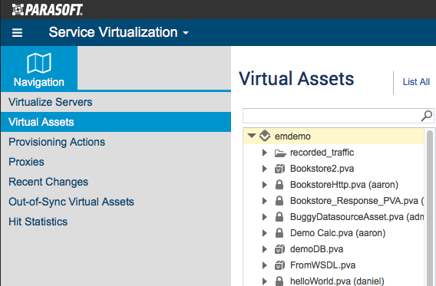
Task: Click the lock icon beside BookstoreHttp.pva
Action: 279,185
